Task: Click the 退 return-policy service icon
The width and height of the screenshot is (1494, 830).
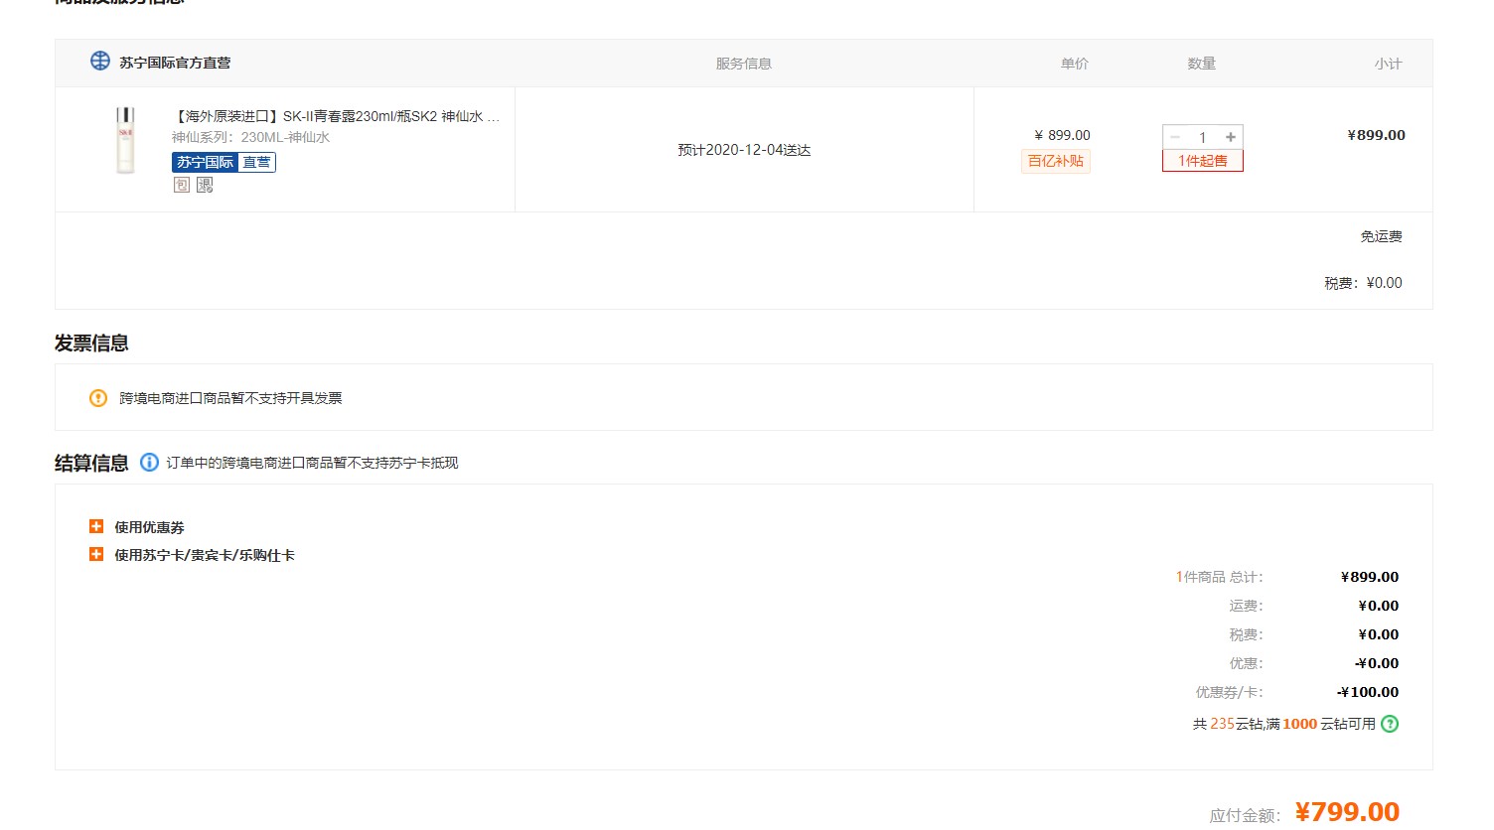Action: point(205,185)
